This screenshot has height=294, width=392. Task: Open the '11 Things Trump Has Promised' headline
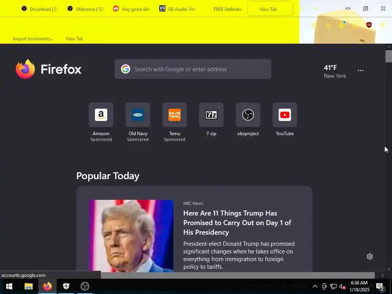pos(237,223)
